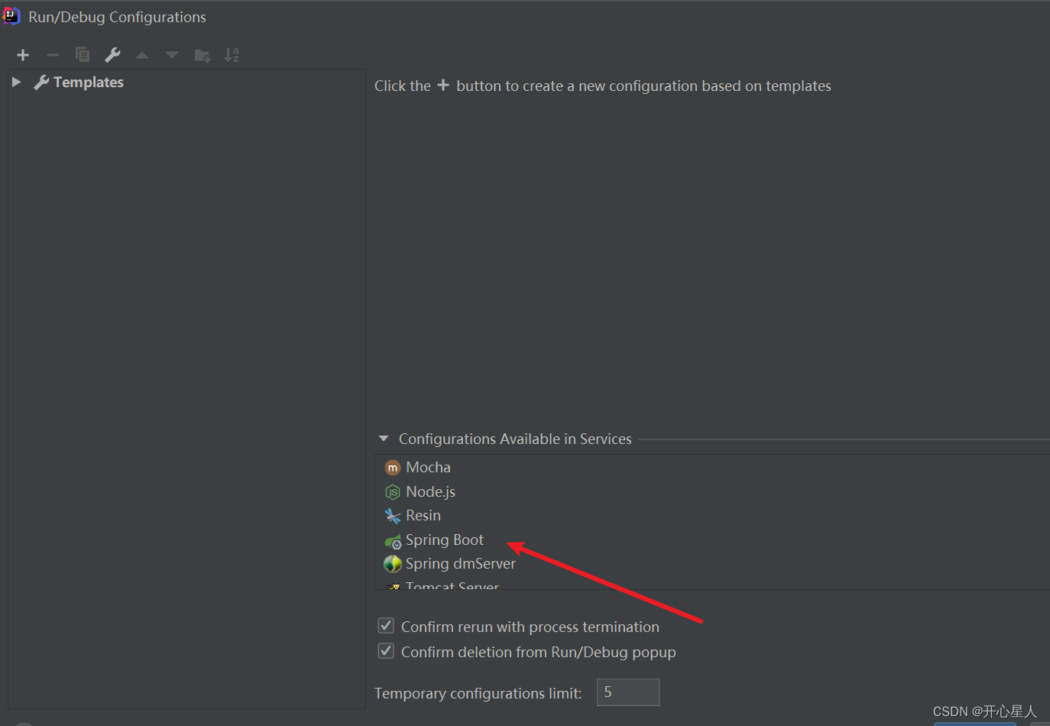This screenshot has width=1050, height=726.
Task: Click the Spring Boot leaf icon
Action: (393, 541)
